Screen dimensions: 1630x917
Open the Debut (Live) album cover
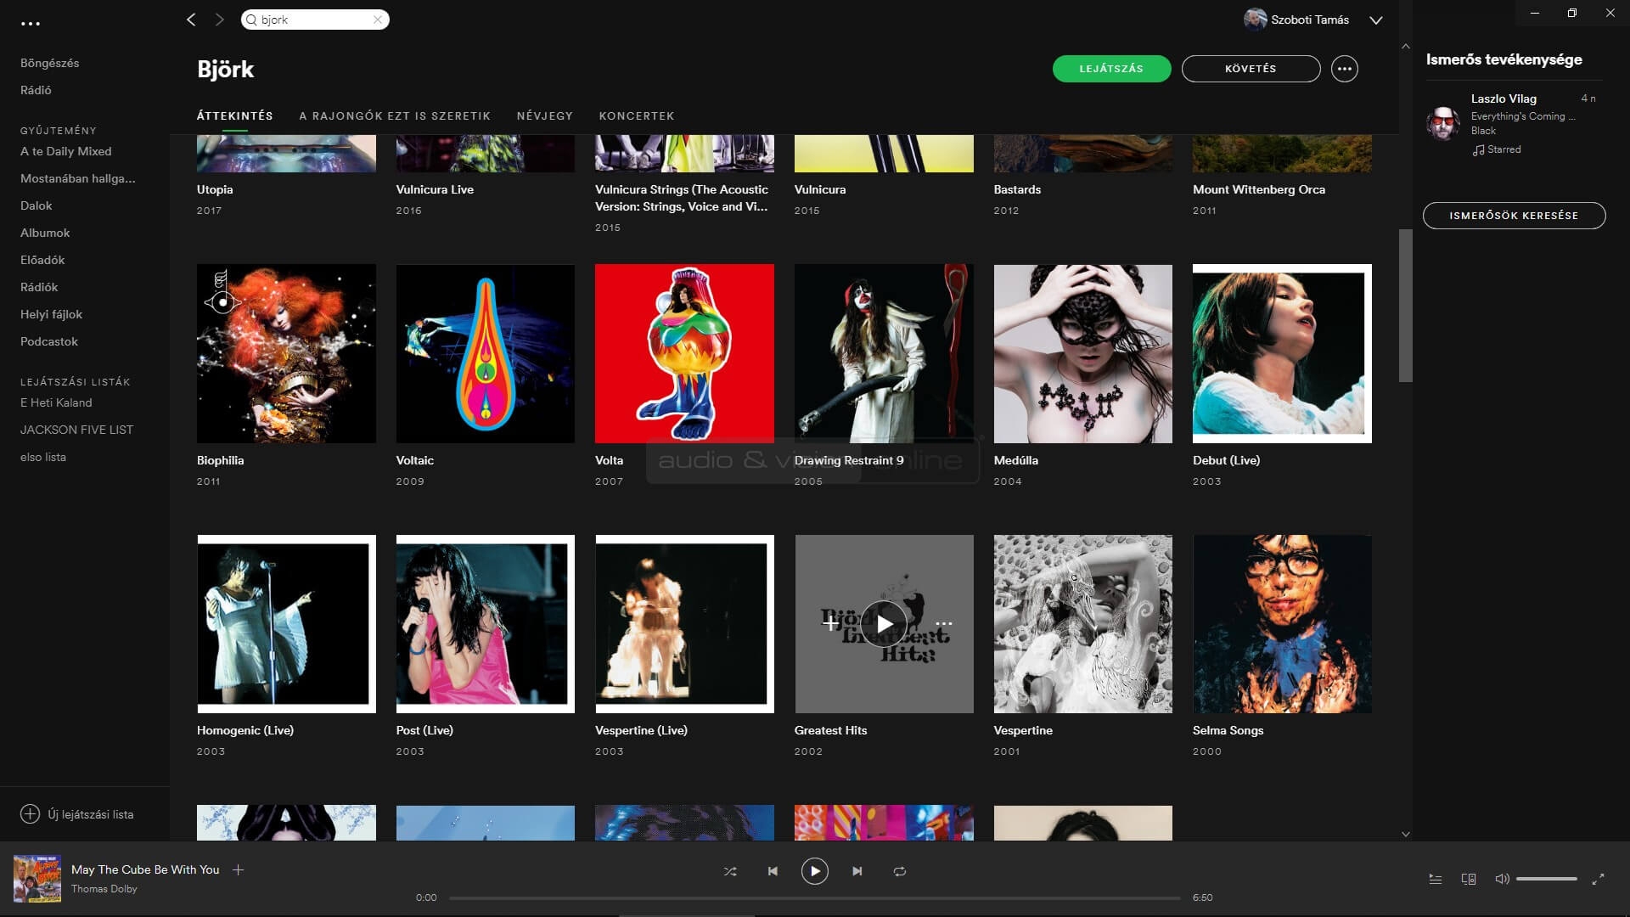coord(1282,353)
